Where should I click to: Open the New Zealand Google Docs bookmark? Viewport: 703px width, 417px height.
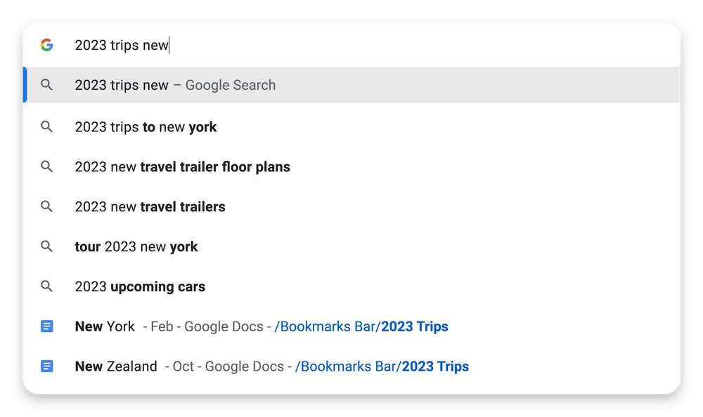[116, 366]
